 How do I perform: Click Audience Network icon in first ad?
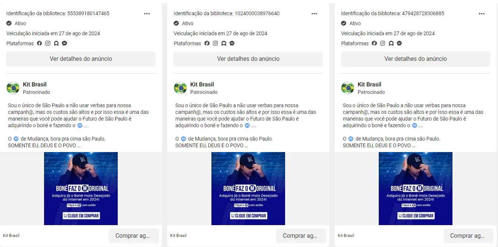click(56, 43)
